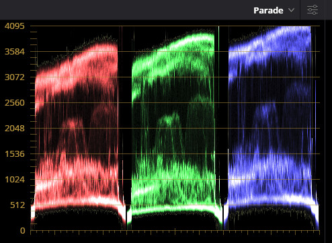Click the 2560 scale label
Viewport: 332px width, 243px height.
coord(15,103)
